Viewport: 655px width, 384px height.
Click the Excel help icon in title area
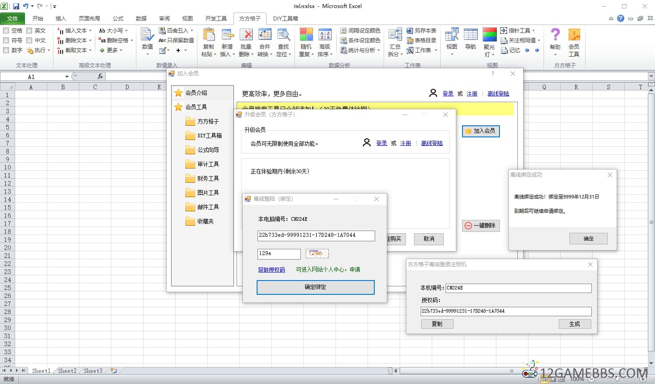pyautogui.click(x=621, y=18)
